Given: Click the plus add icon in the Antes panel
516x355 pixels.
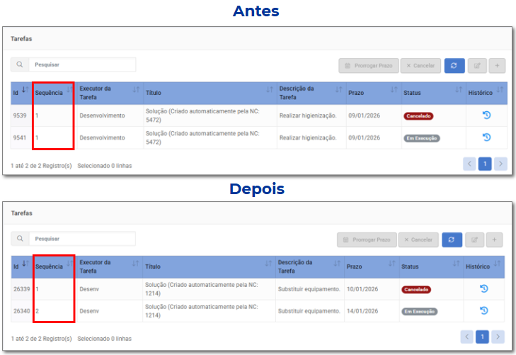Looking at the screenshot, I should 496,65.
